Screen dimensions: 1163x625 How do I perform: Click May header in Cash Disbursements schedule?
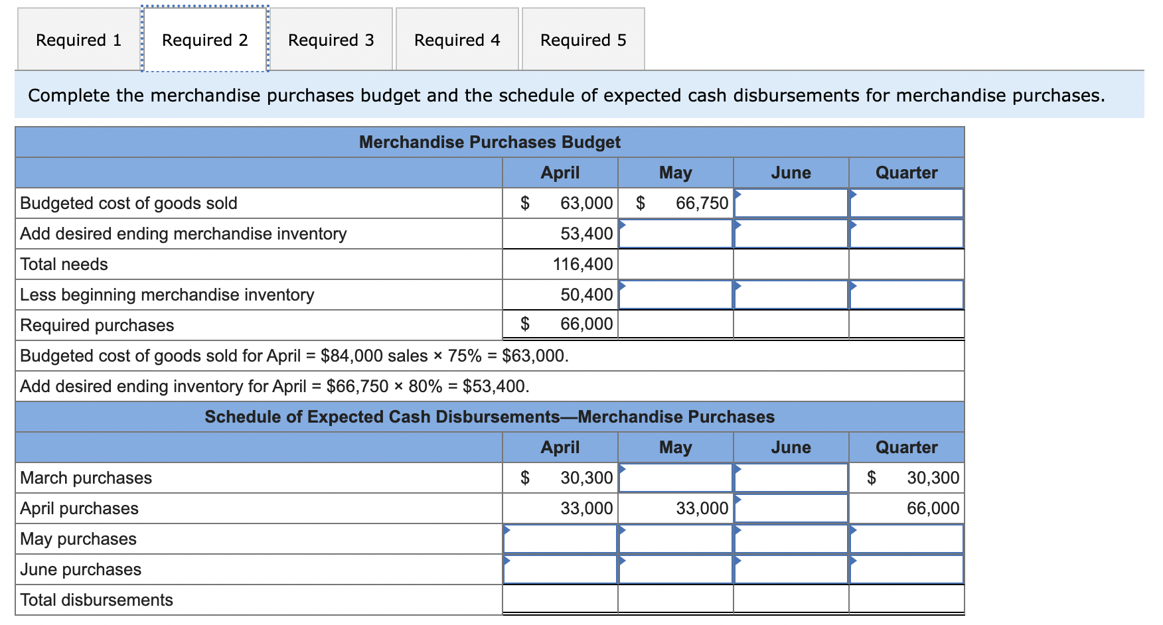pyautogui.click(x=676, y=447)
